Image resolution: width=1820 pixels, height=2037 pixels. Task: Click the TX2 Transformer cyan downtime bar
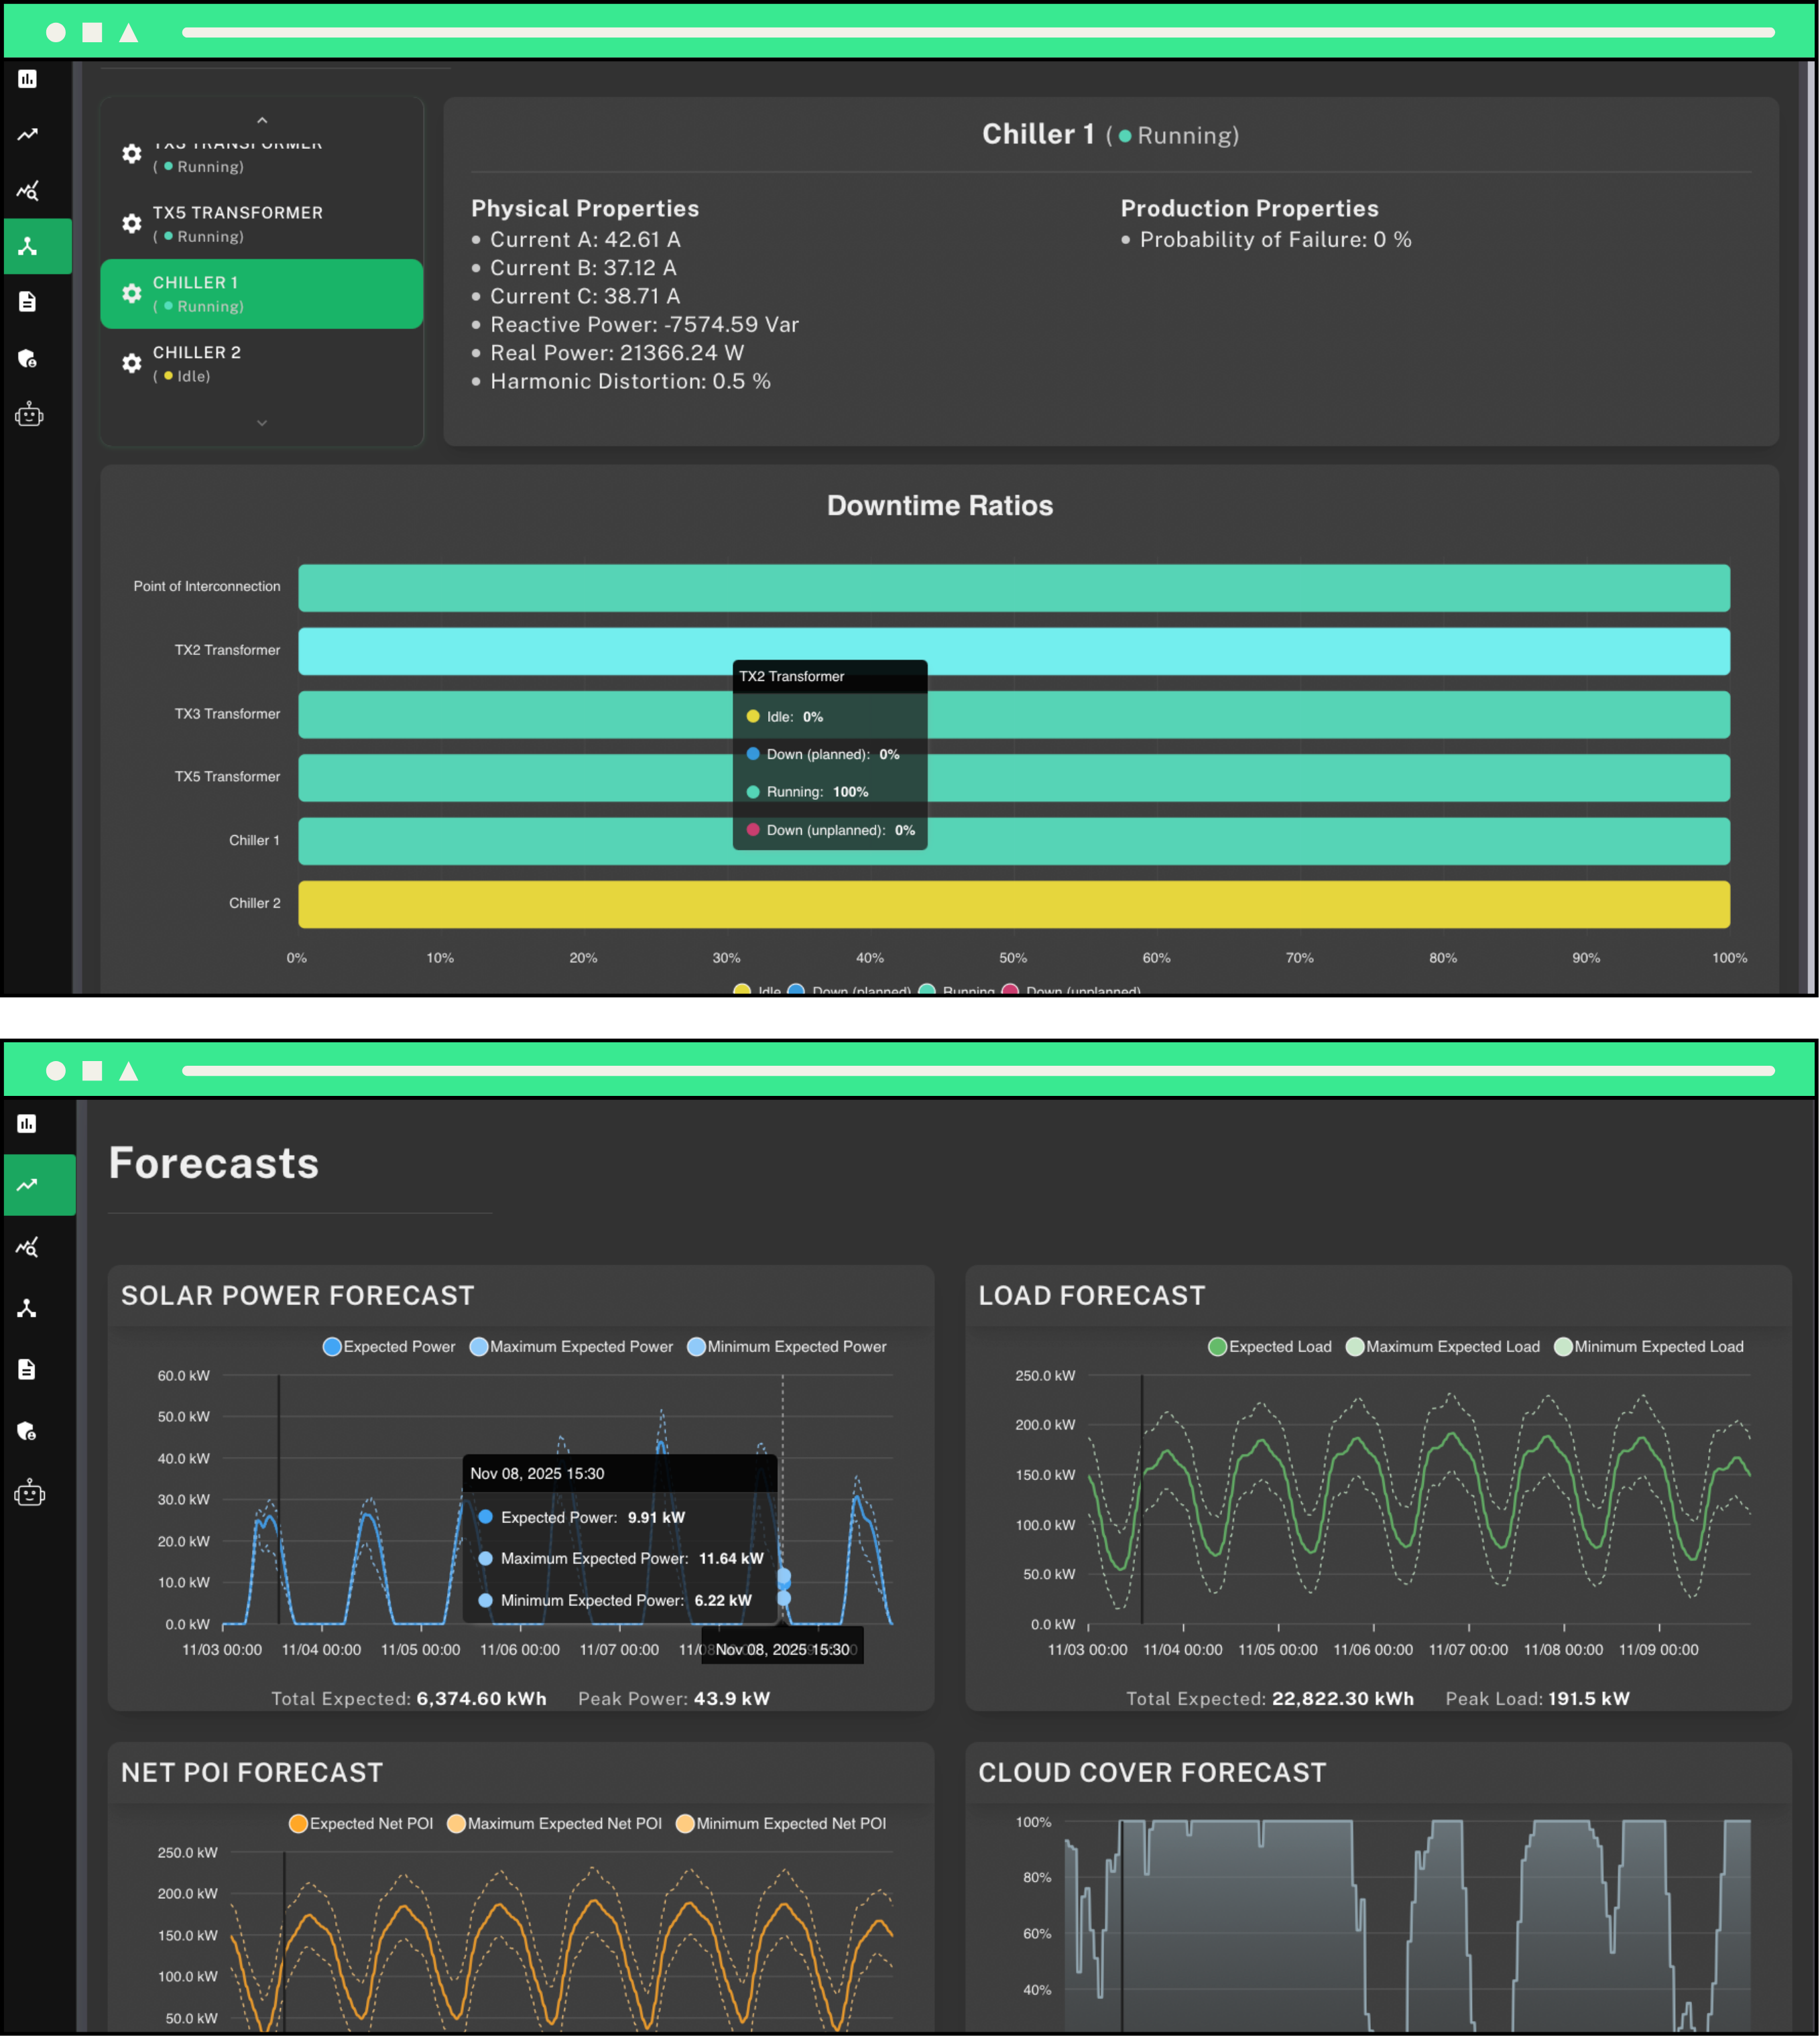[x=1014, y=652]
